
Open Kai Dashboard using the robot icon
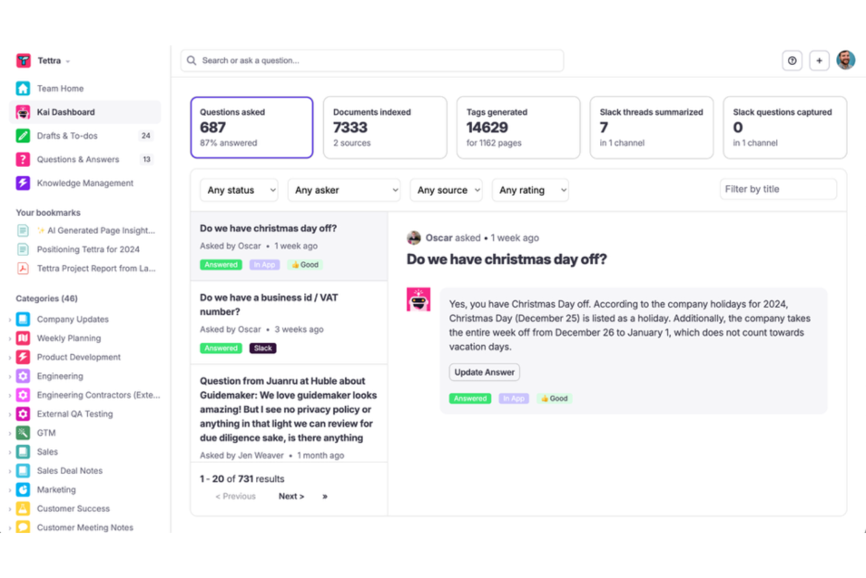pyautogui.click(x=22, y=112)
